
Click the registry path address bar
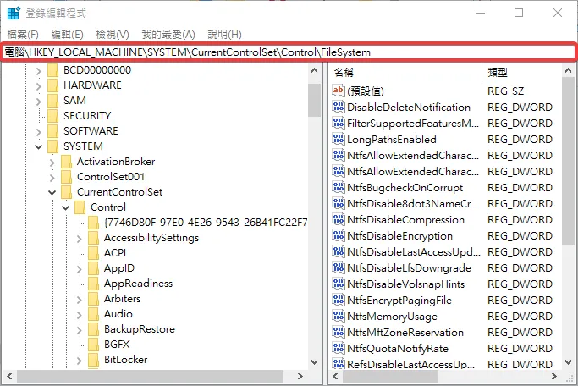(x=289, y=52)
